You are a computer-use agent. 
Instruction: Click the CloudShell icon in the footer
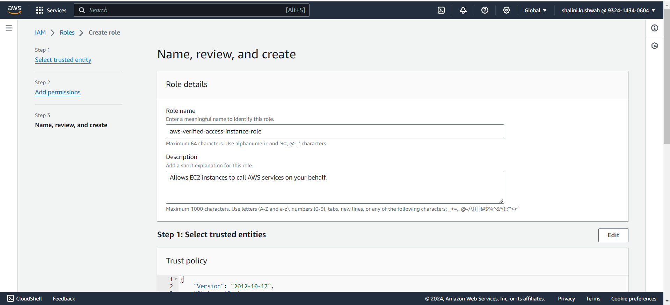[10, 298]
